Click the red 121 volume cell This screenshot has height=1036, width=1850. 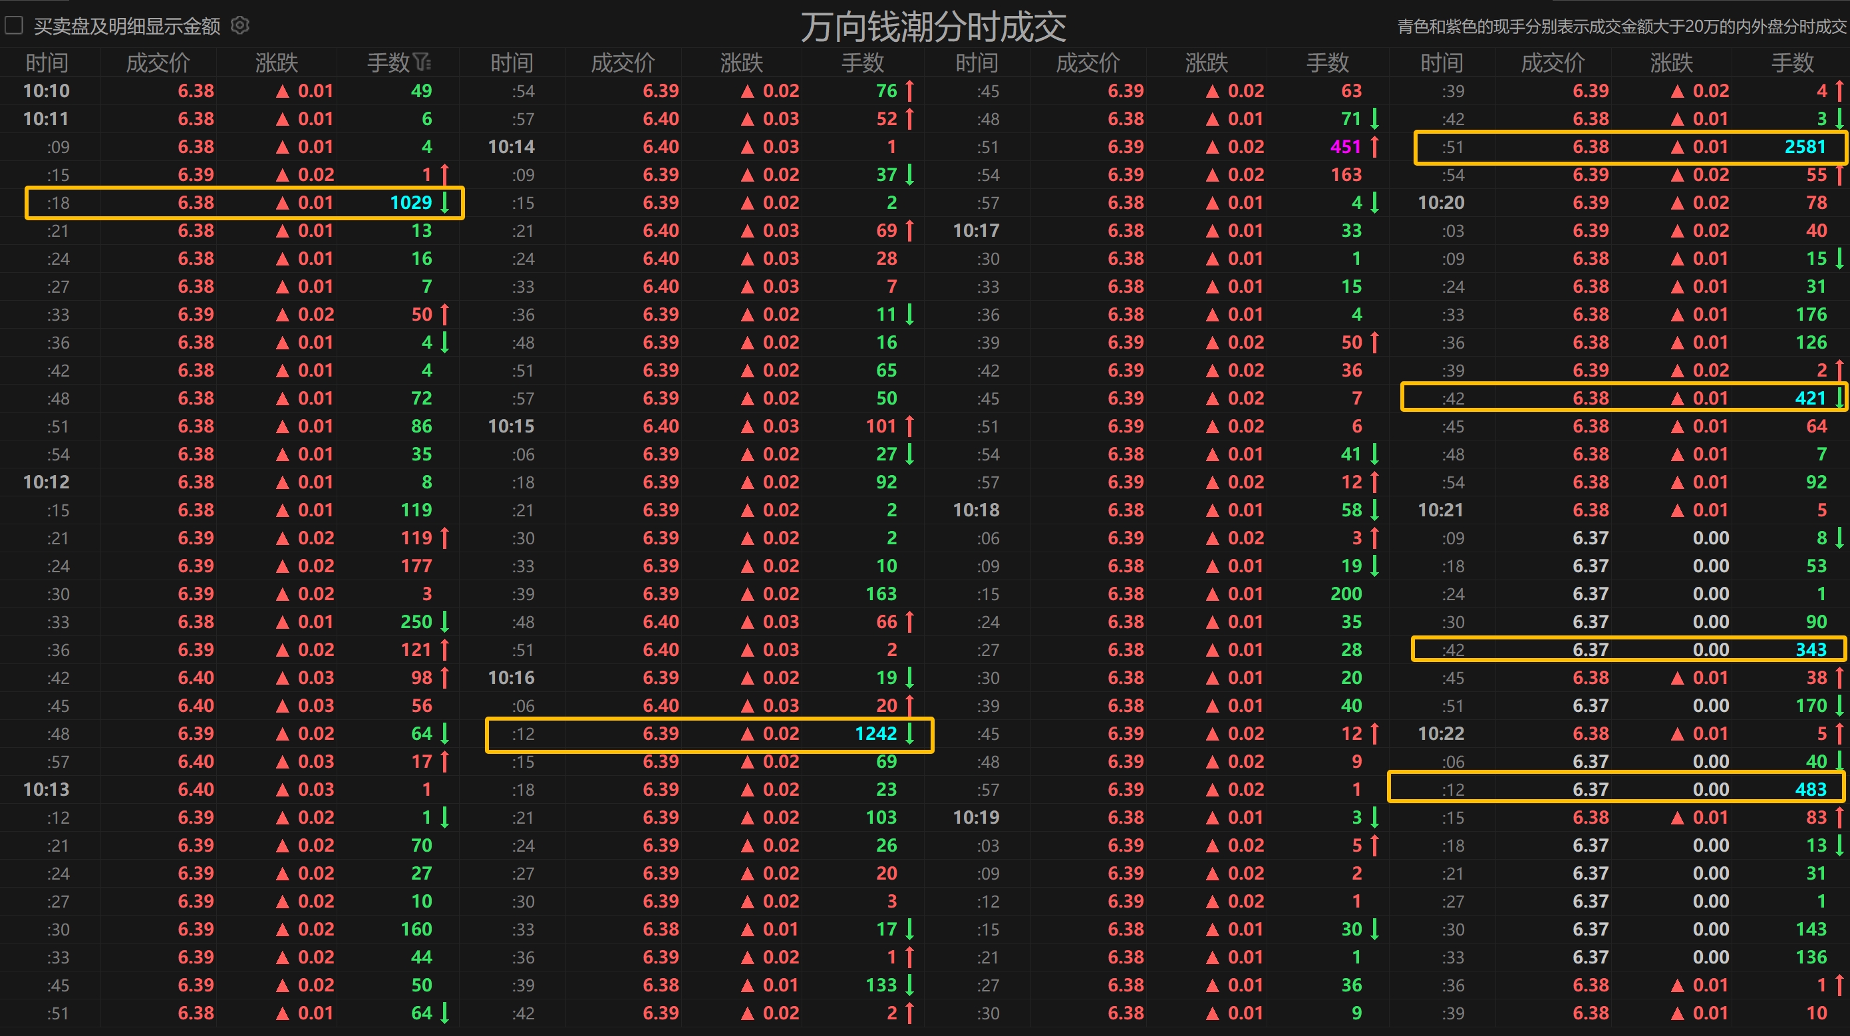point(416,650)
